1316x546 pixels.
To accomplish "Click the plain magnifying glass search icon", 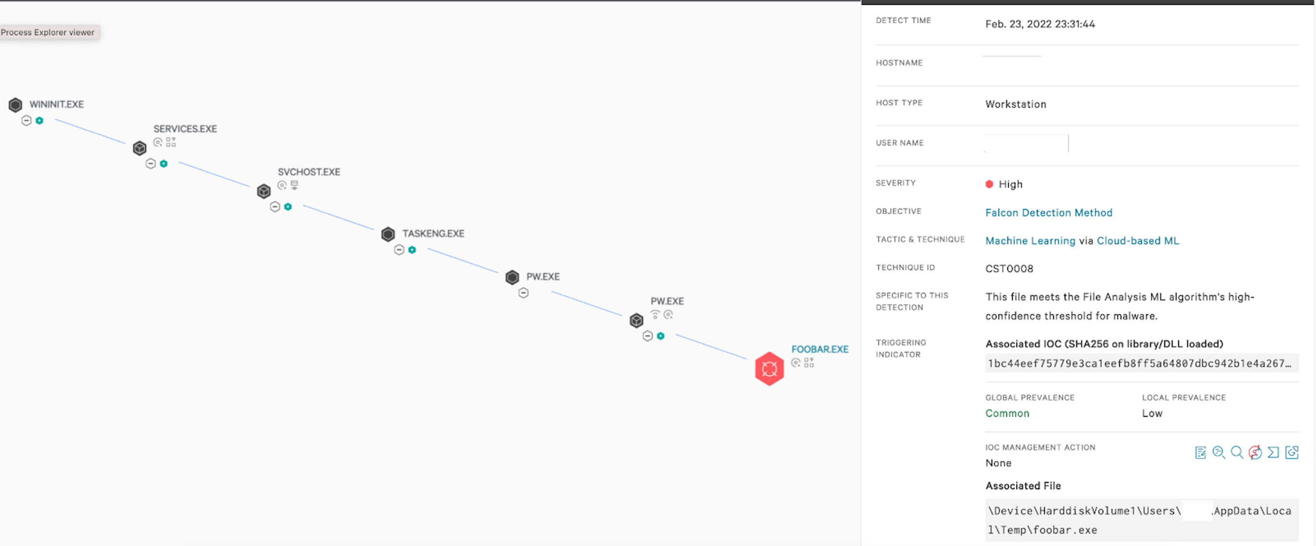I will coord(1236,453).
